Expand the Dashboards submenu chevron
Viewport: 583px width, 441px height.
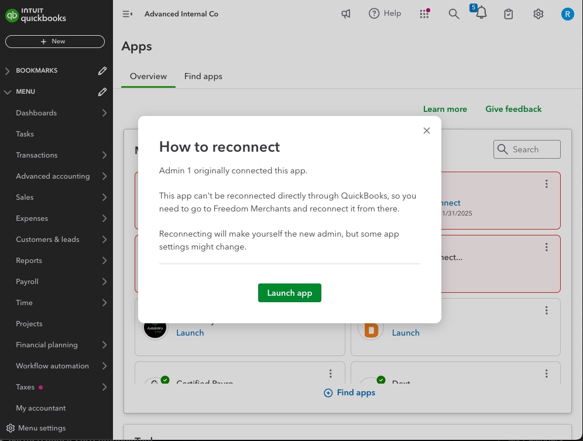[104, 113]
